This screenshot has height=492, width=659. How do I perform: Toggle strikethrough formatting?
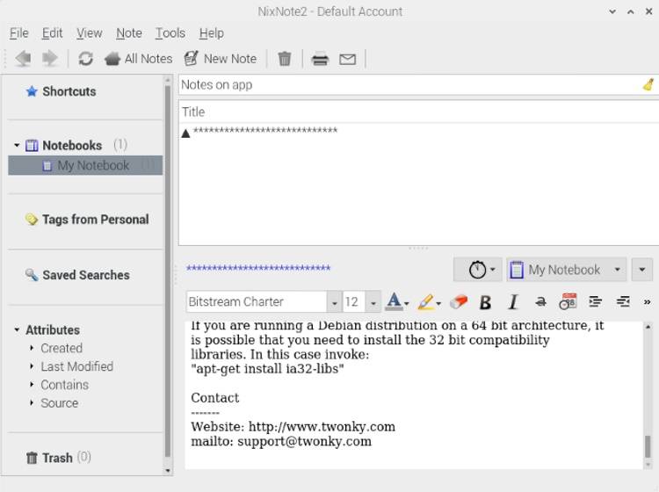pyautogui.click(x=540, y=301)
